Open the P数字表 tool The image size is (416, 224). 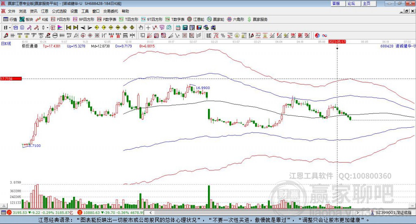[x=107, y=20]
